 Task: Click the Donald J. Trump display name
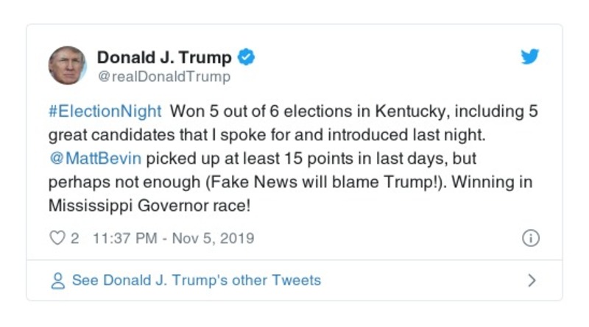pos(164,57)
